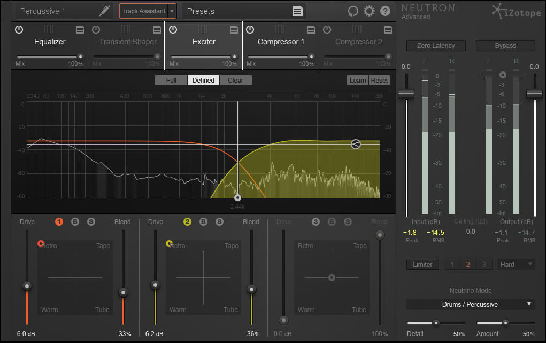Toggle Equalizer module power
Image resolution: width=546 pixels, height=343 pixels.
19,30
